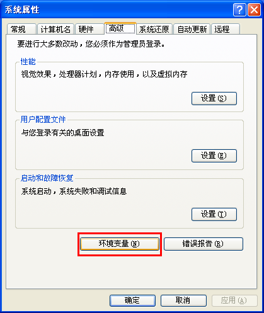
Task: Dismiss dialog using 取消 button
Action: (x=183, y=300)
